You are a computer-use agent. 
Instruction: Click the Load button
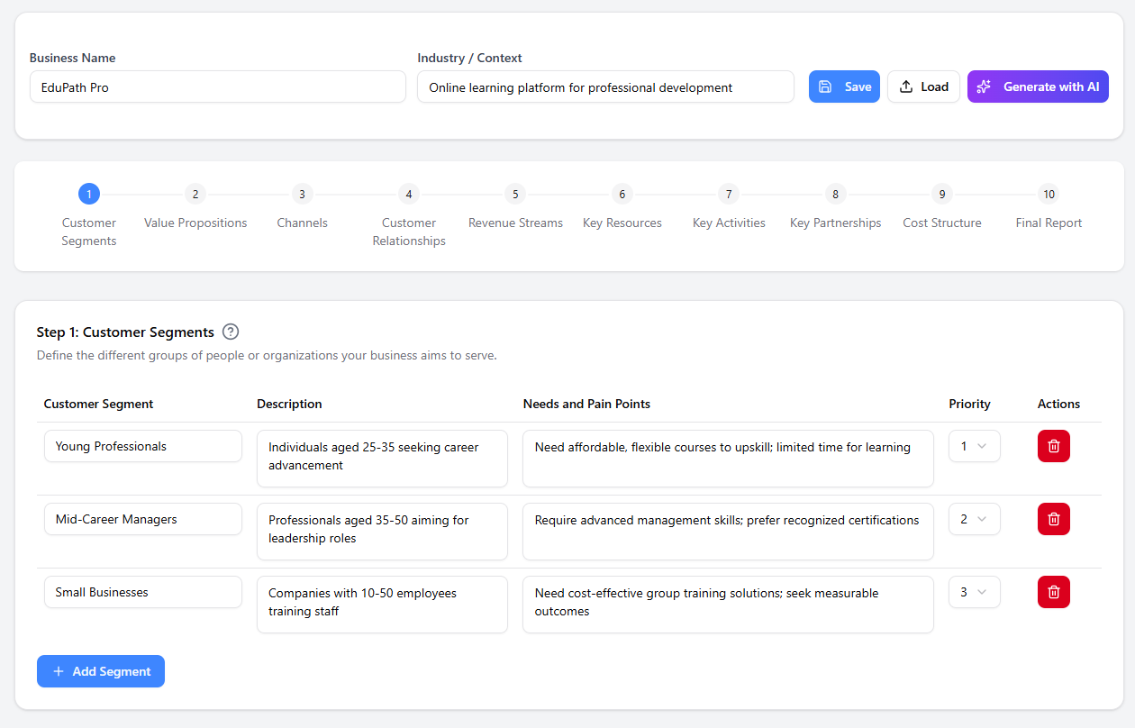tap(923, 86)
